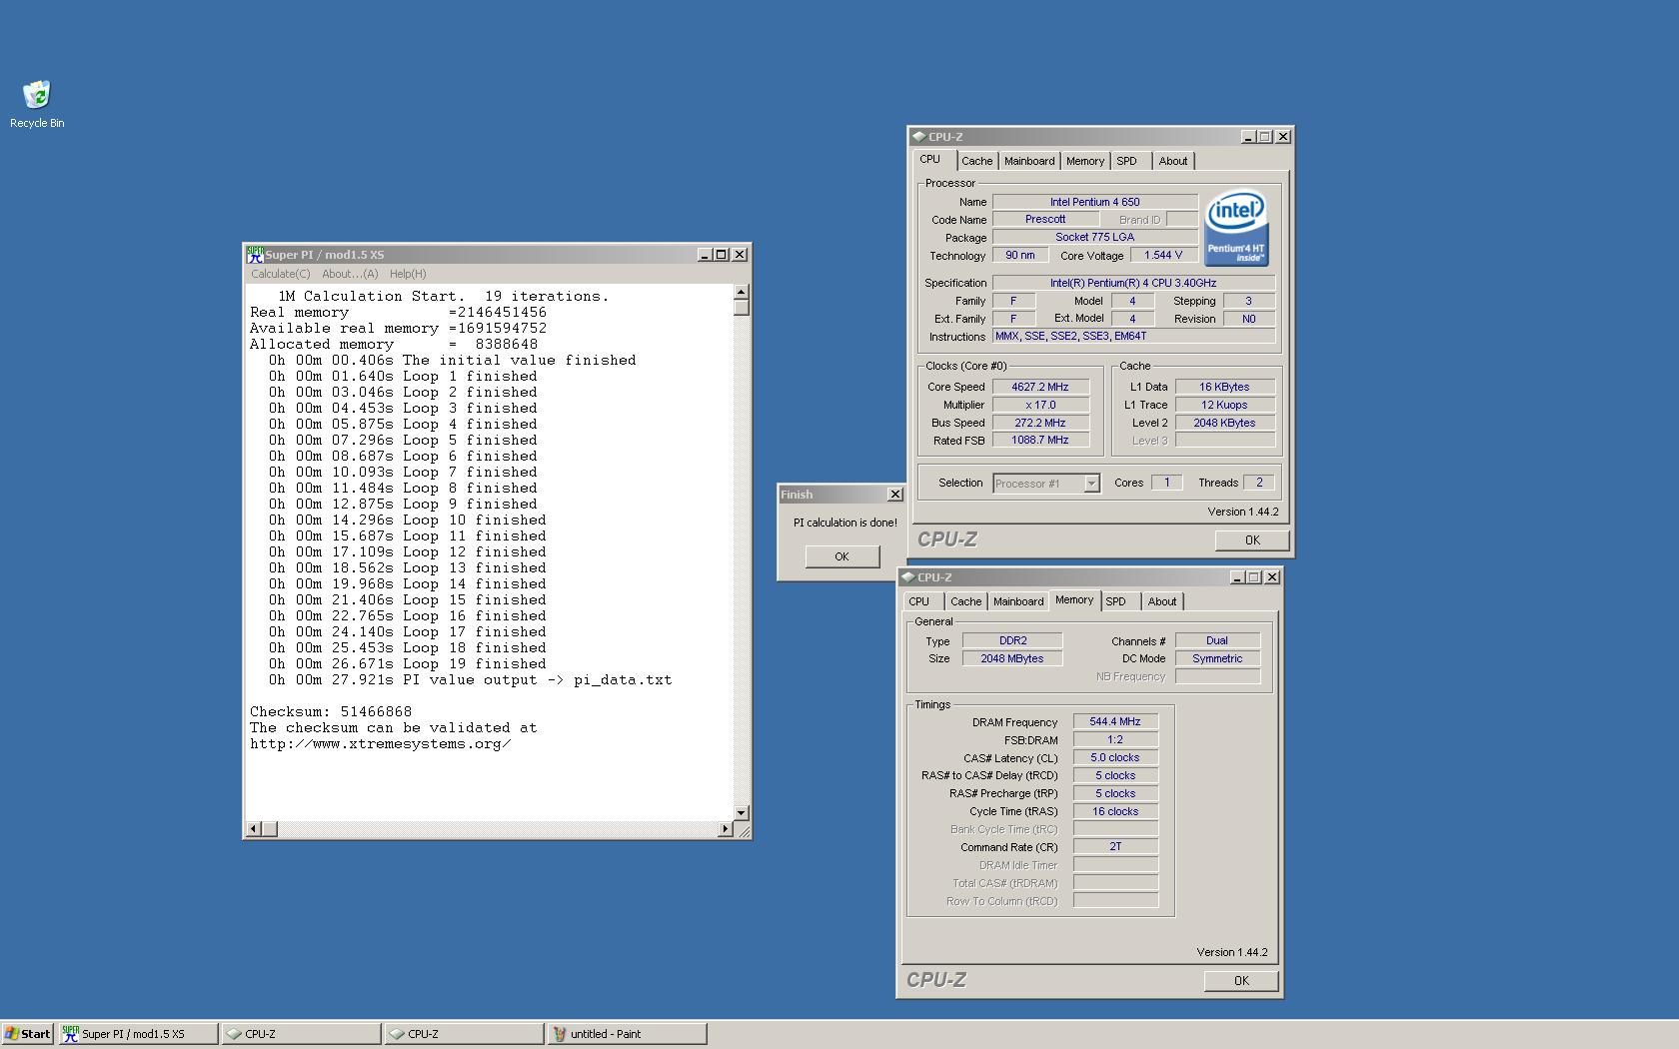Viewport: 1679px width, 1049px height.
Task: Switch to Mainboard tab in lower CPU-Z
Action: coord(1018,601)
